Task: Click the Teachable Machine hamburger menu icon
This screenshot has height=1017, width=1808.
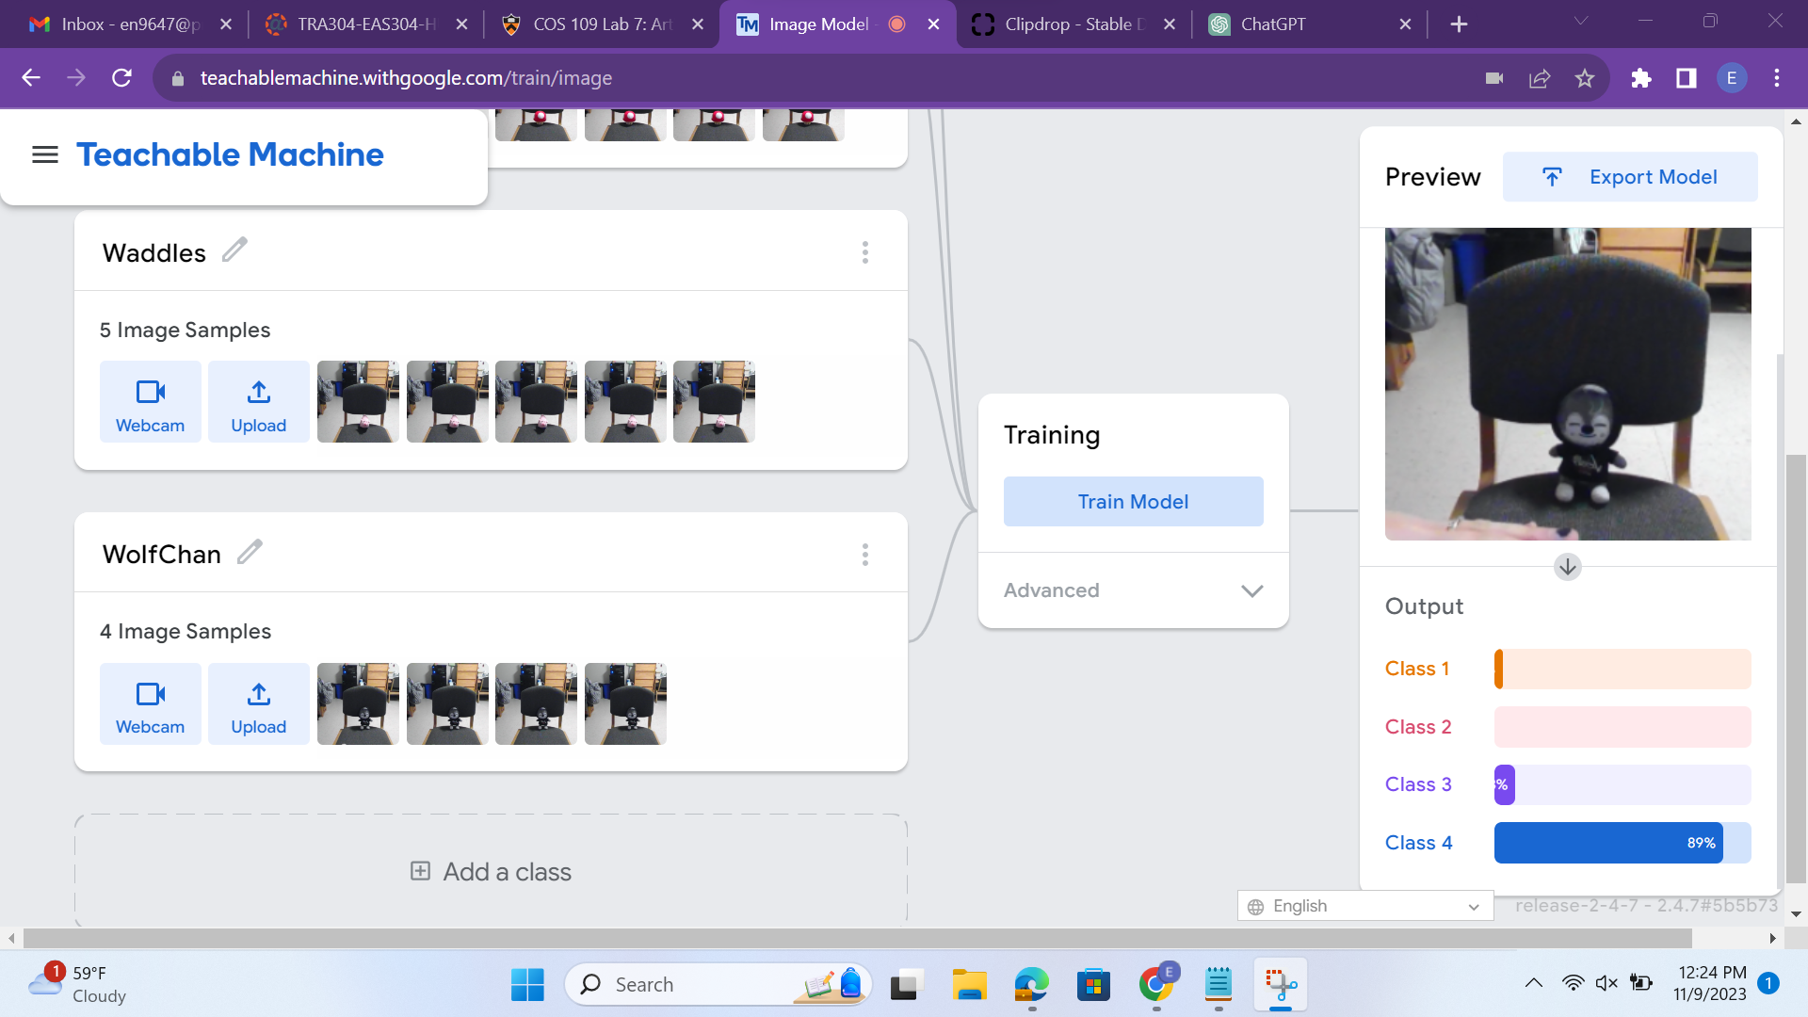Action: (43, 154)
